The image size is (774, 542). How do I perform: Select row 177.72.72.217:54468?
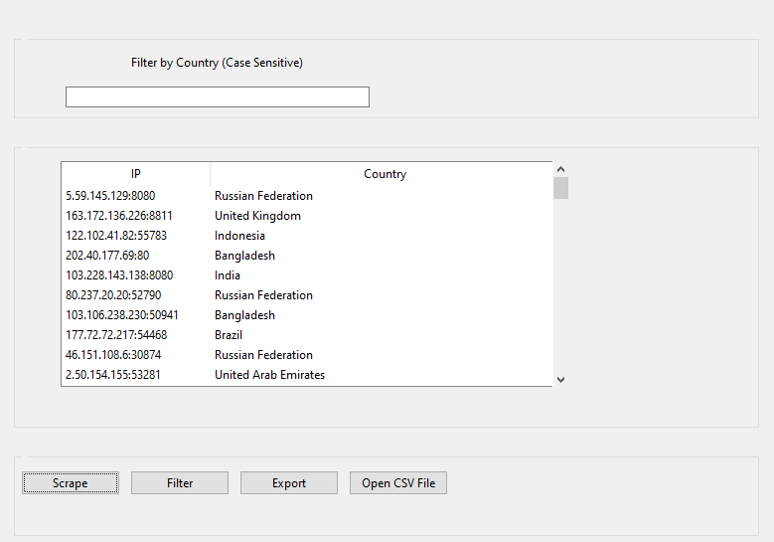[x=307, y=335]
